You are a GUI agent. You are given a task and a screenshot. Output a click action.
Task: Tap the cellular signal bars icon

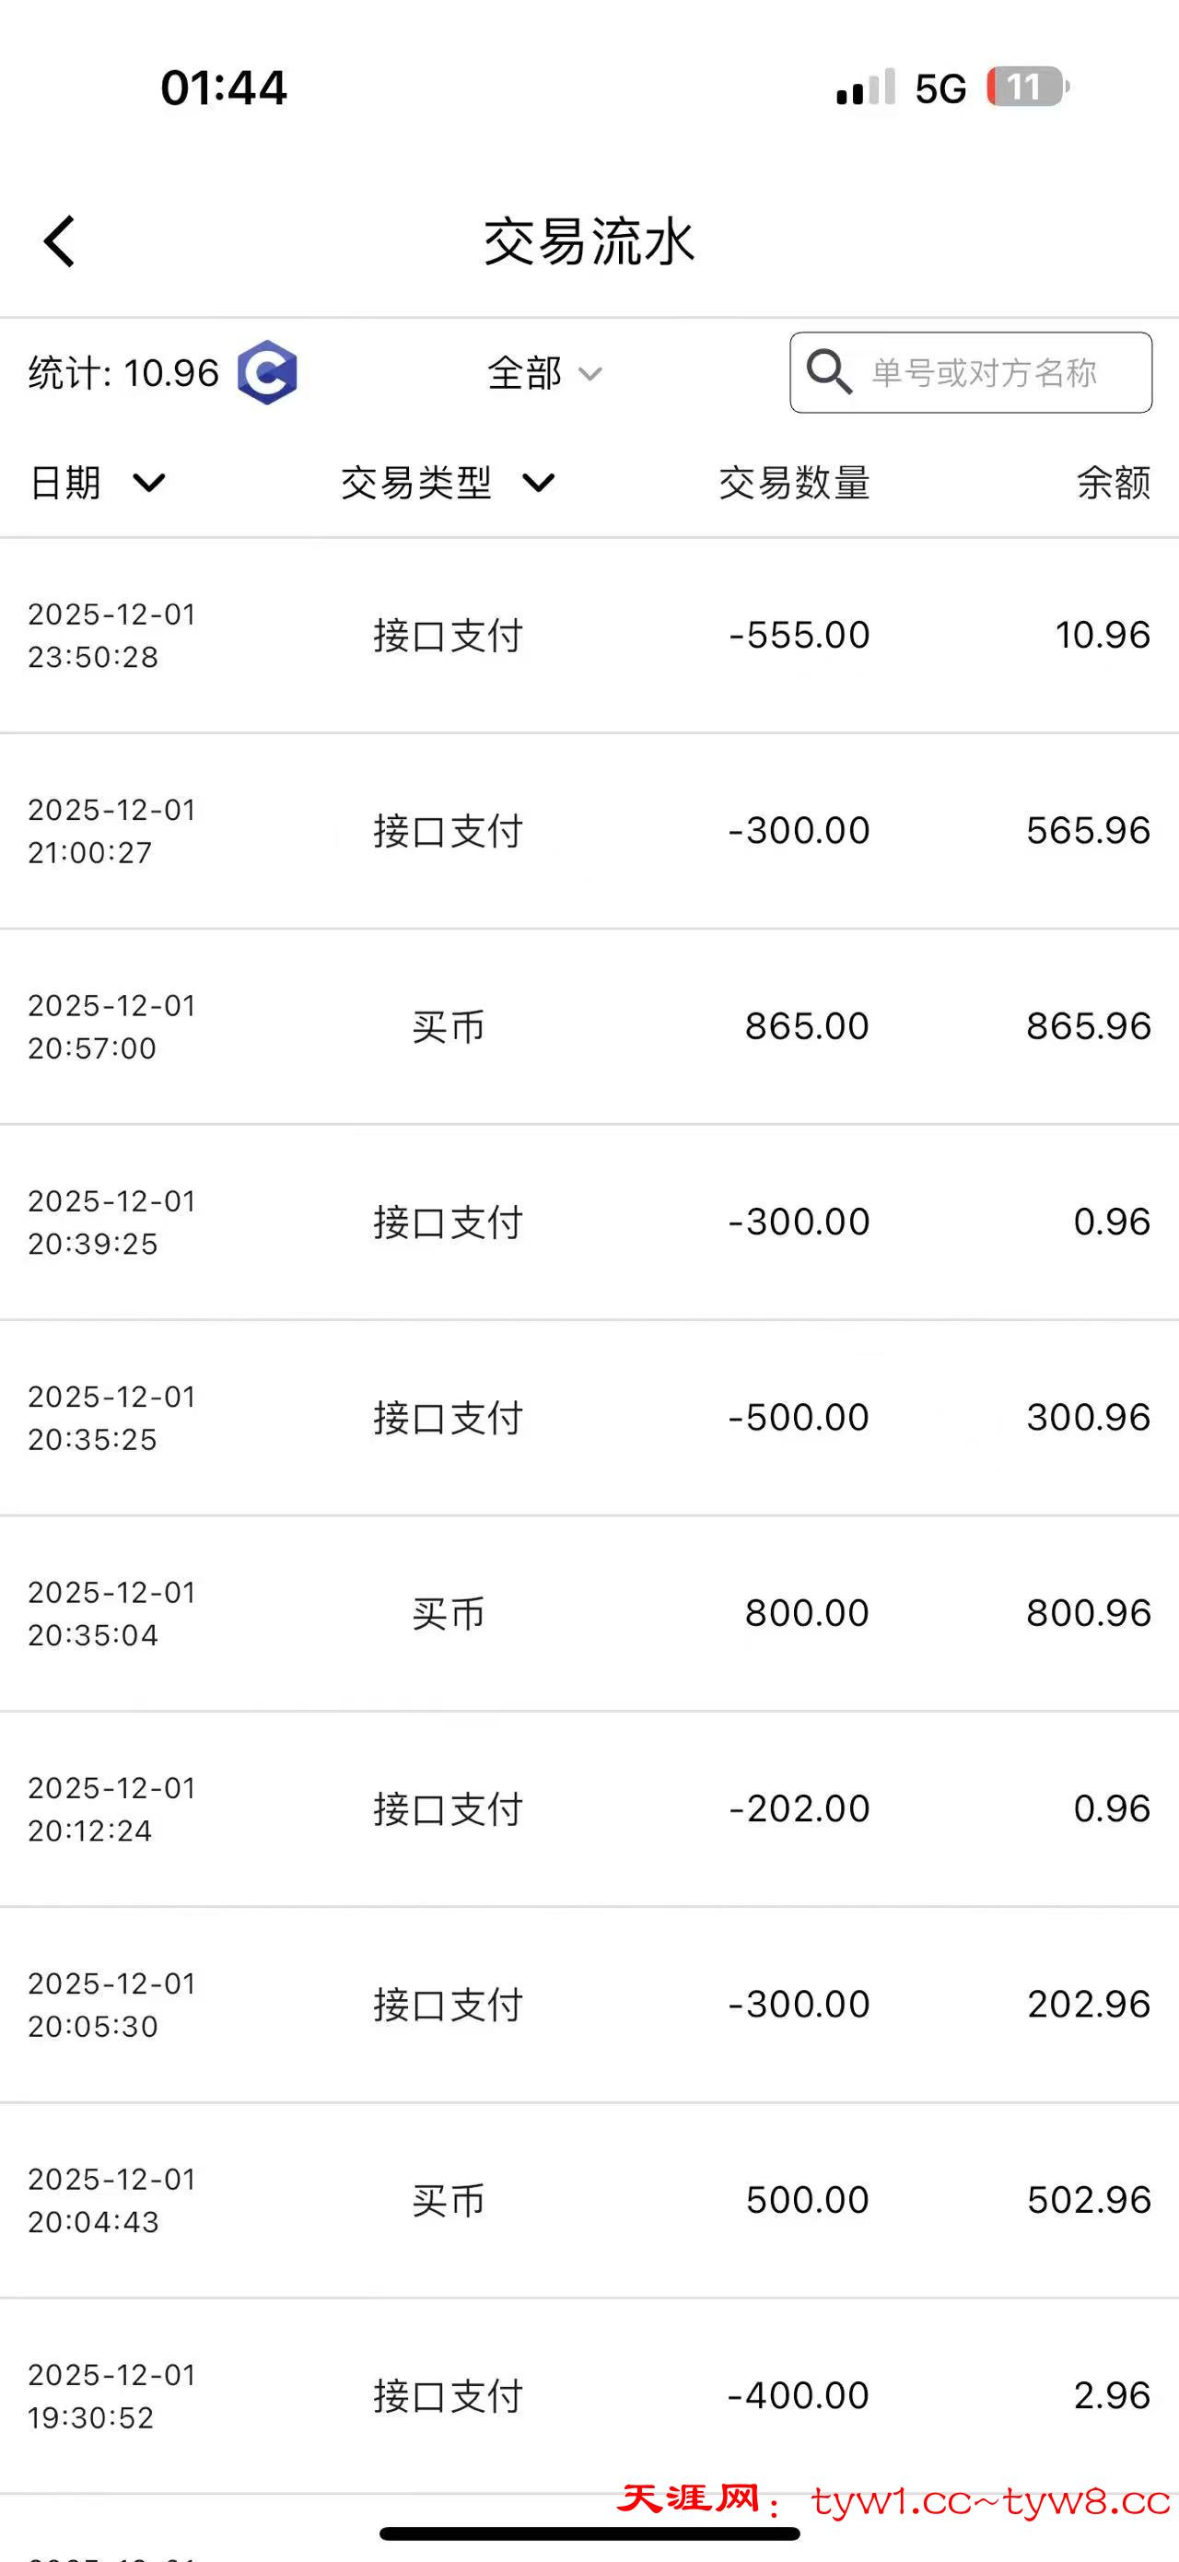click(865, 88)
